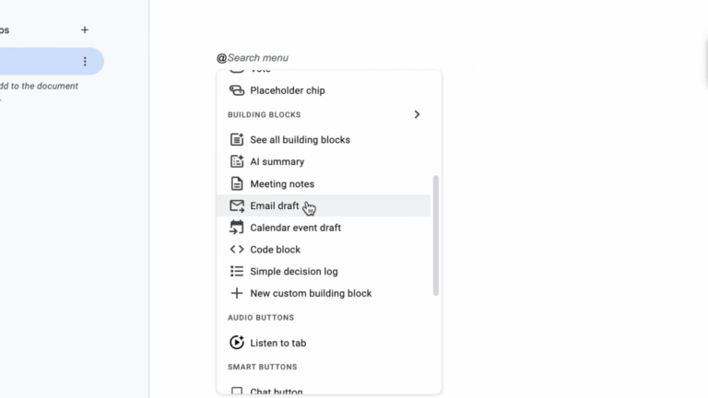Click the Placeholder chip icon
The image size is (708, 398).
pos(237,90)
